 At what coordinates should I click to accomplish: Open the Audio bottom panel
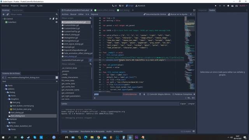109,131
